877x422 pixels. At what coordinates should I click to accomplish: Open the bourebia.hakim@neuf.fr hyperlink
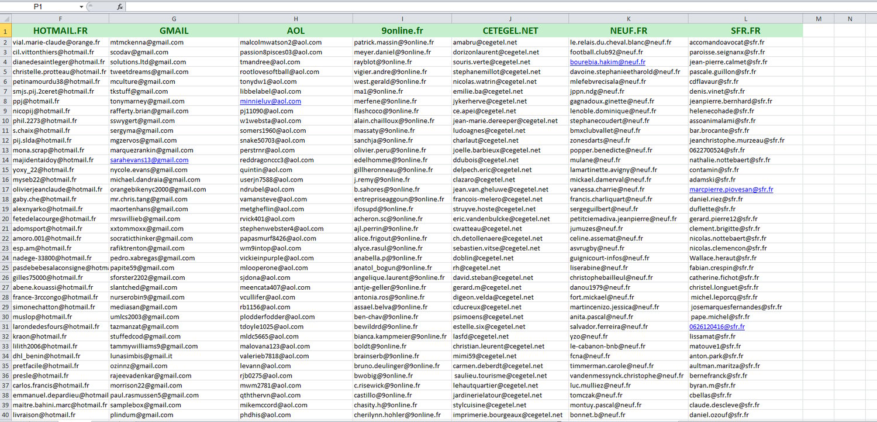pyautogui.click(x=607, y=62)
